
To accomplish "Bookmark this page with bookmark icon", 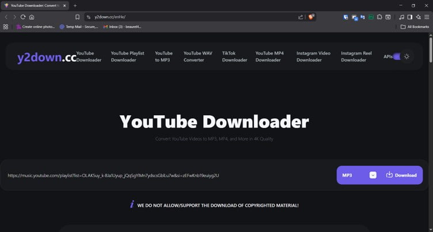I will pos(78,17).
